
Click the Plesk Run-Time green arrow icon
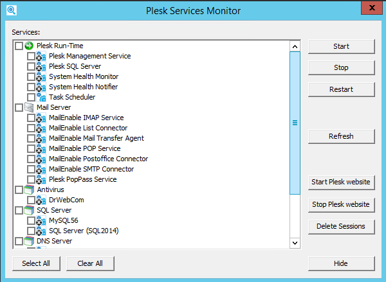tap(29, 46)
